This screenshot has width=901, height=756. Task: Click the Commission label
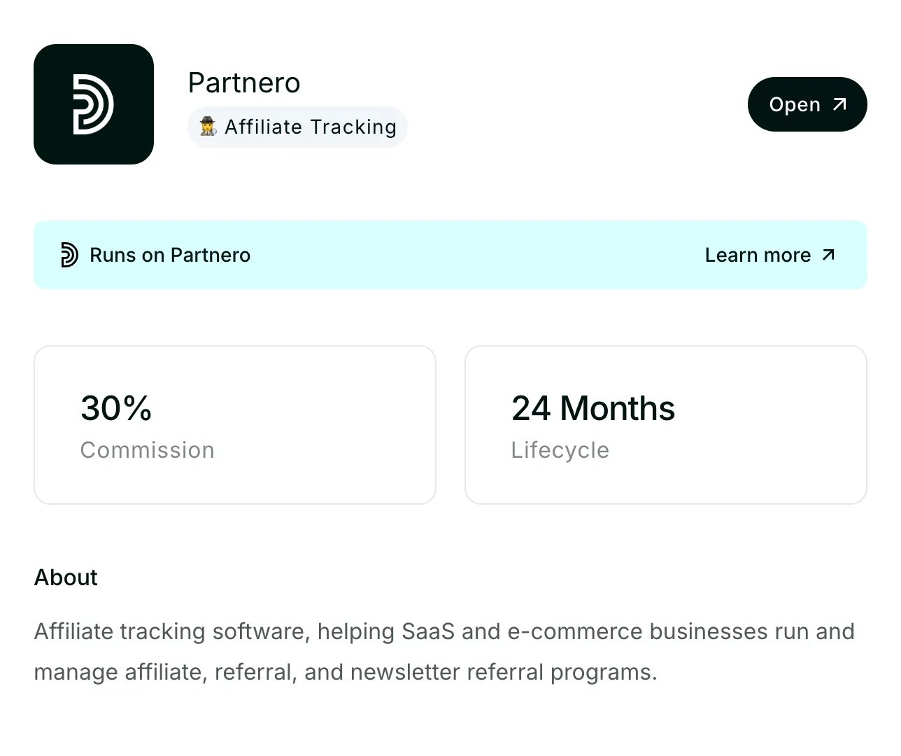click(148, 450)
